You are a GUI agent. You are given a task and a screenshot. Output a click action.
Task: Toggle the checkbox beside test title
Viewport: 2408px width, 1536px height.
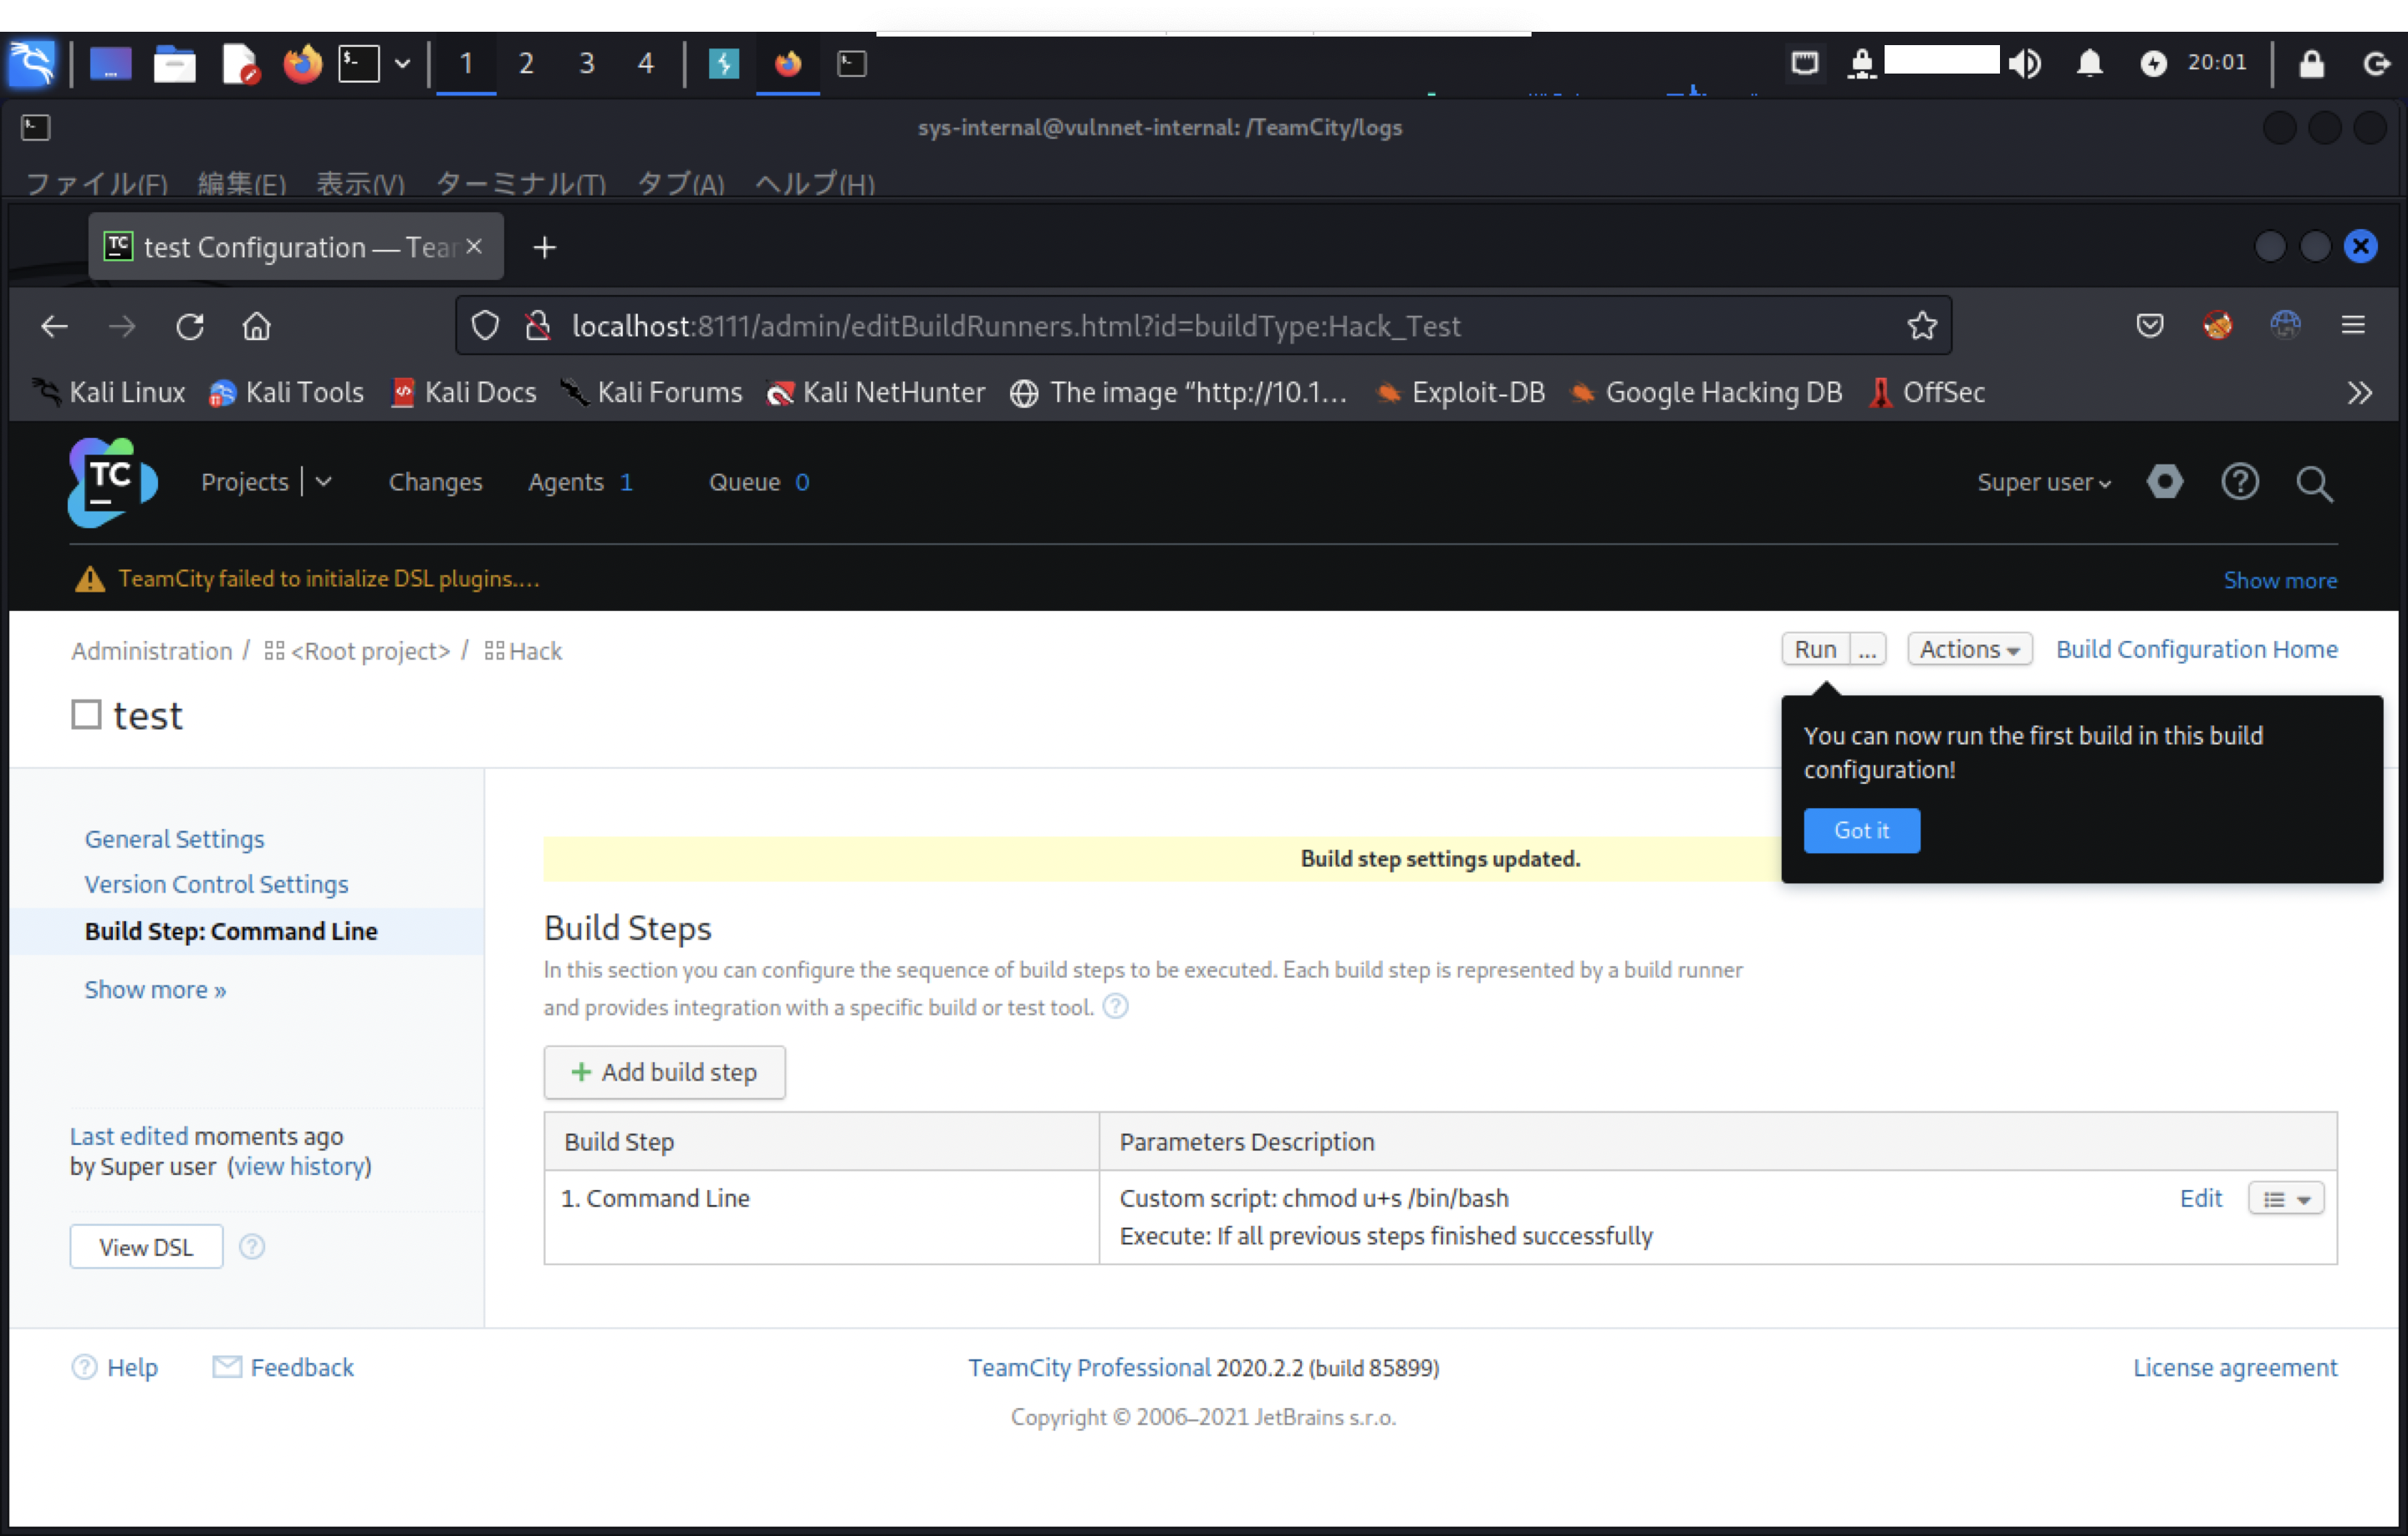(87, 715)
